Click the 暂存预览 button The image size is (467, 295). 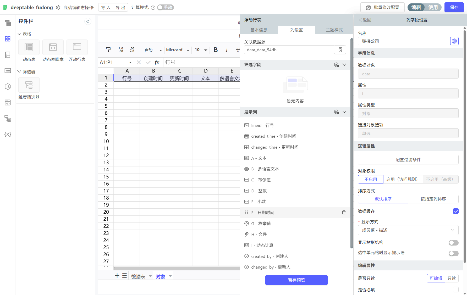pyautogui.click(x=296, y=280)
